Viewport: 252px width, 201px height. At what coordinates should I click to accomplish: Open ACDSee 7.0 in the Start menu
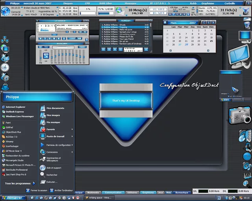(12, 136)
